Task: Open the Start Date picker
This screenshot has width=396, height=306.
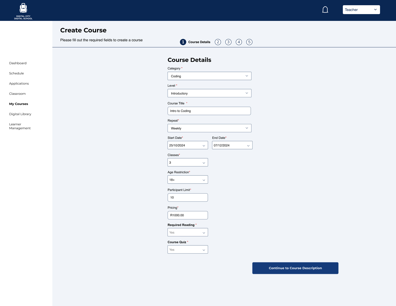Action: pyautogui.click(x=188, y=145)
